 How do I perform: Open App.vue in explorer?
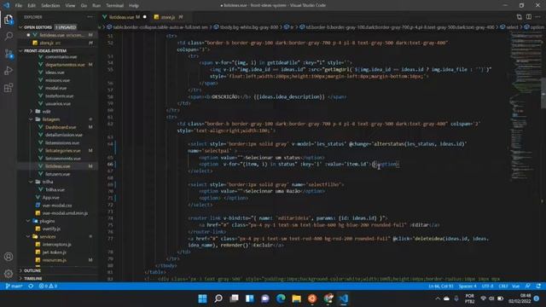(51, 198)
